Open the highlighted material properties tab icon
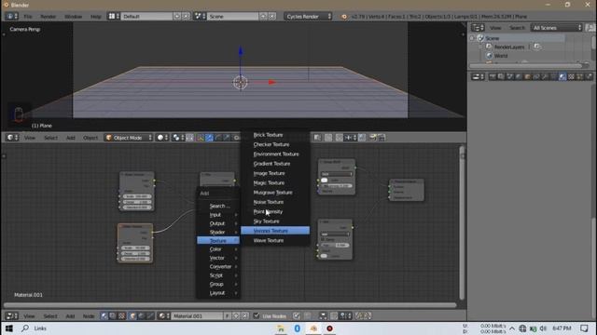Screen dimensions: 597x335 click(x=562, y=76)
